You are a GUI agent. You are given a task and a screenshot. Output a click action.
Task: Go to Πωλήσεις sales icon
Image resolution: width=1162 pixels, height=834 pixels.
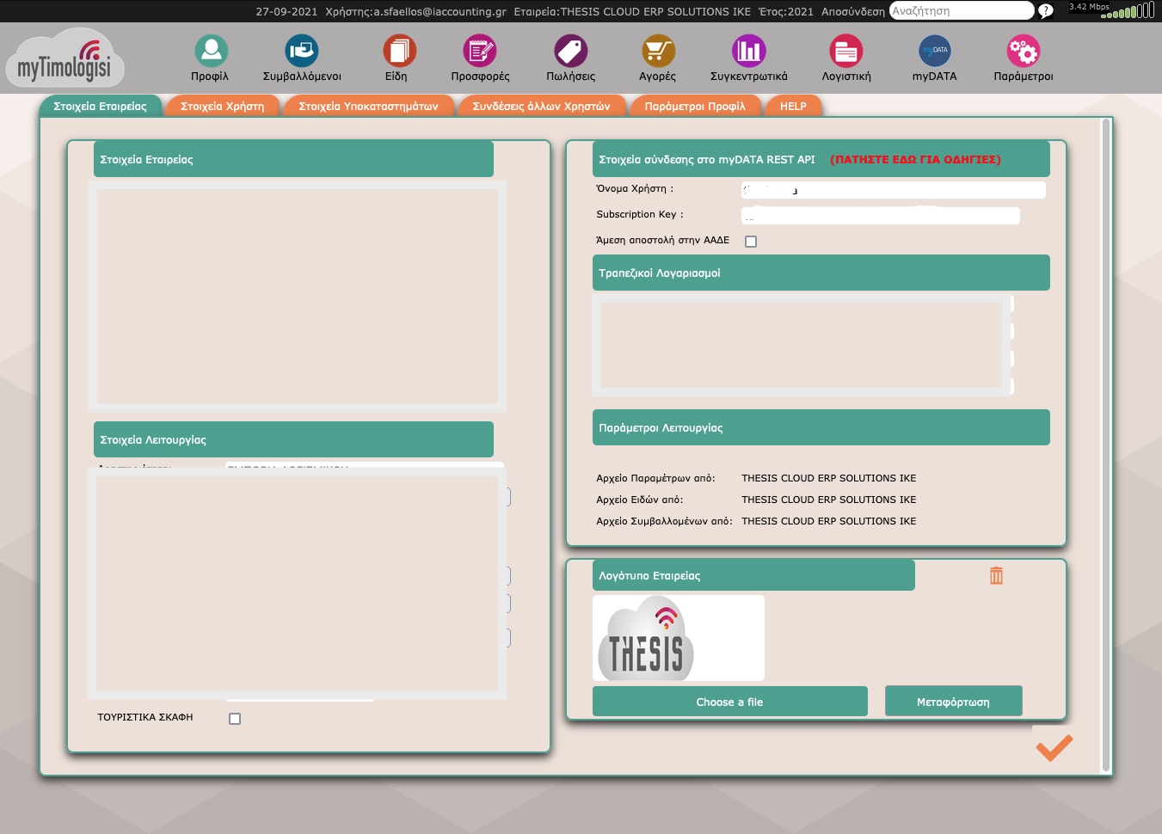tap(570, 52)
